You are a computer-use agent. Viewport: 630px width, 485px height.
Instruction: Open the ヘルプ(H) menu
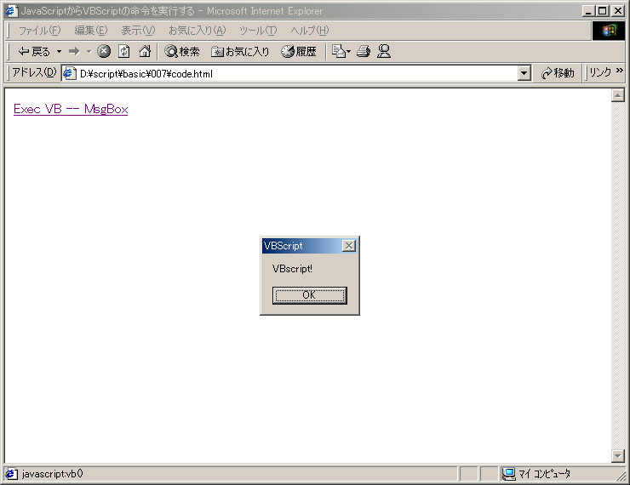[310, 30]
